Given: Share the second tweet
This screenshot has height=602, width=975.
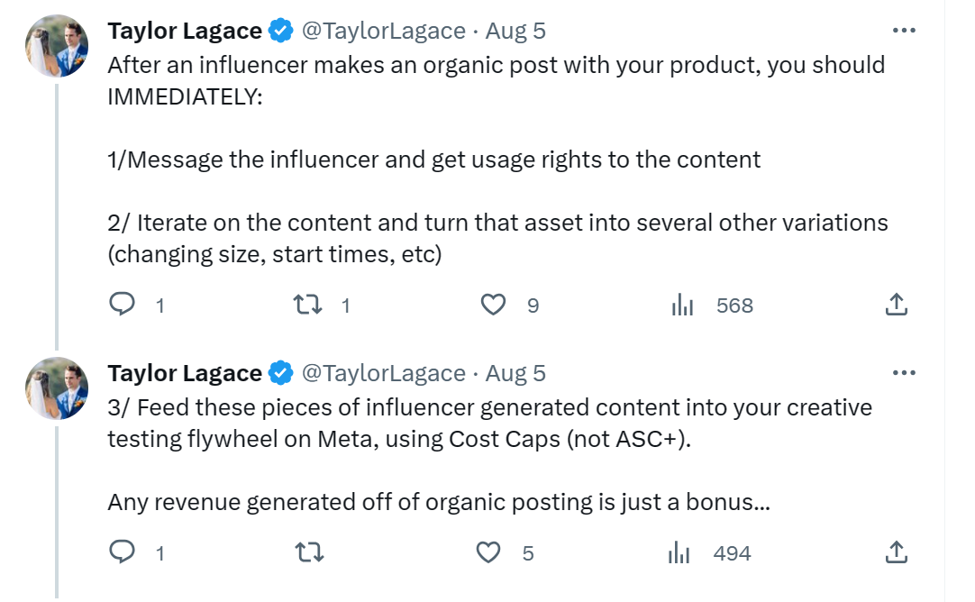Looking at the screenshot, I should (896, 552).
